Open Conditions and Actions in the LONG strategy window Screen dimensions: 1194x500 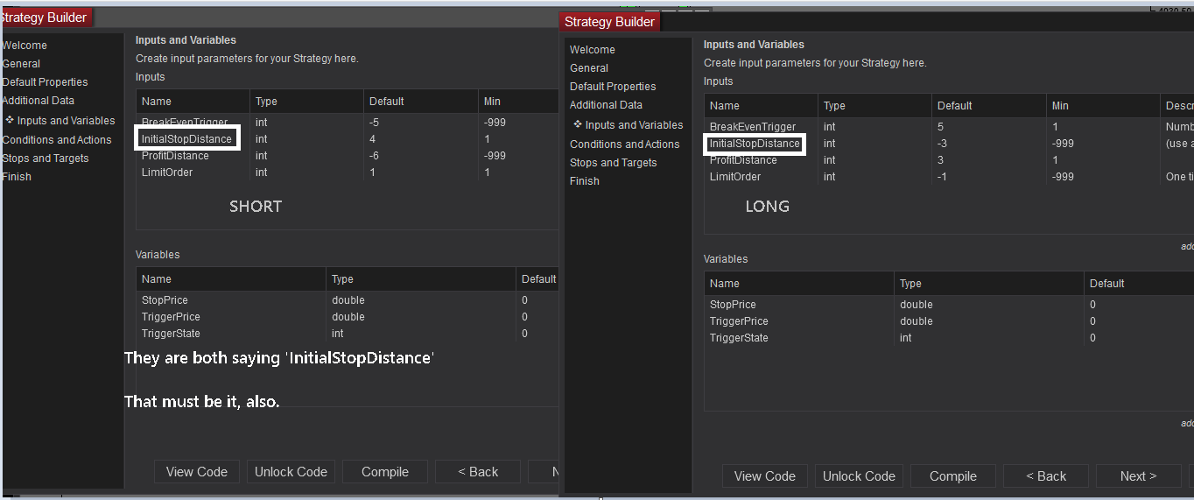pos(624,144)
